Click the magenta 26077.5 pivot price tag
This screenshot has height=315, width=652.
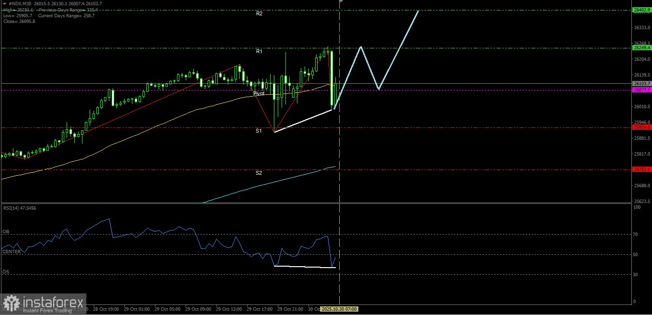point(640,90)
